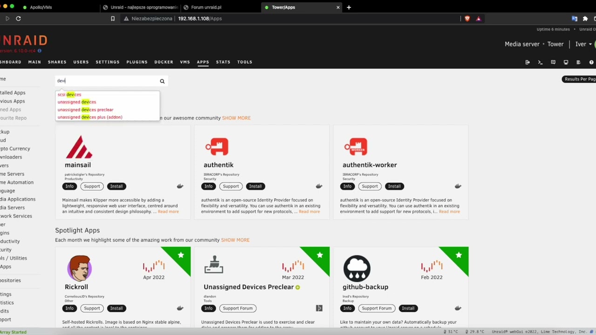Click the Unassigned Devices Preclear app icon
The image size is (596, 335).
pos(214,264)
